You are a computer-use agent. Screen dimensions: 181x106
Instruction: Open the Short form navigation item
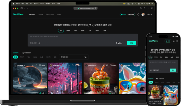pyautogui.click(x=50, y=14)
